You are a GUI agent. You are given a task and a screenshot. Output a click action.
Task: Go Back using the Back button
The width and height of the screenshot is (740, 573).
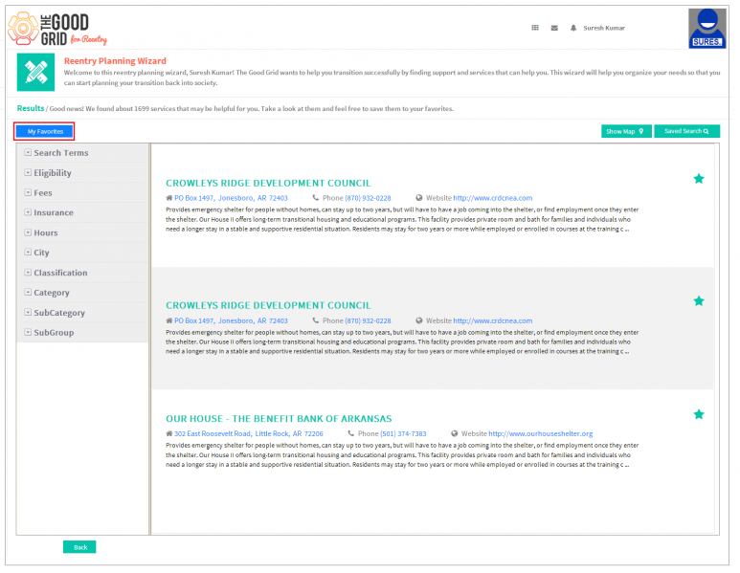click(x=79, y=547)
